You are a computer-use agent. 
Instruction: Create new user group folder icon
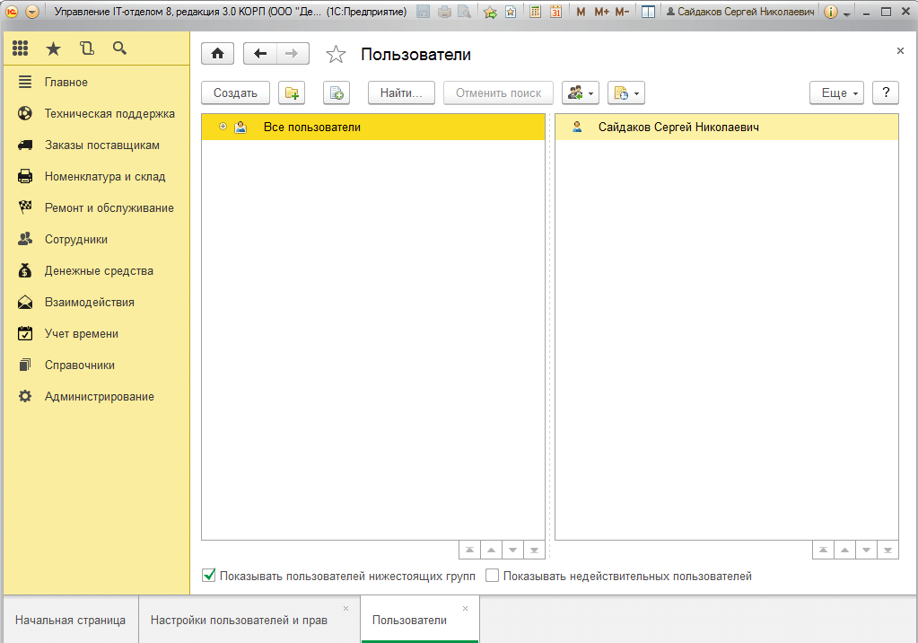coord(292,92)
